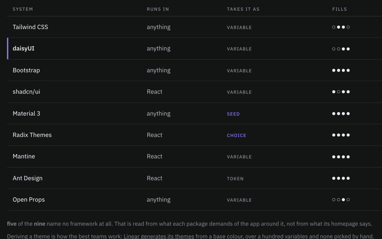Click the fill dots for Material 3
Viewport: 382px width, 239px height.
coord(341,114)
